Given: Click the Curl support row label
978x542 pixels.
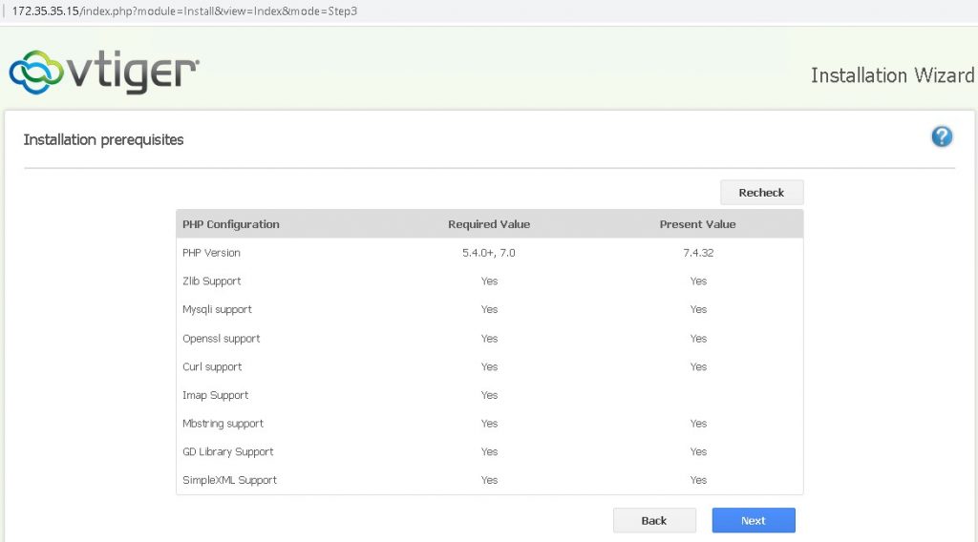Looking at the screenshot, I should pyautogui.click(x=212, y=366).
